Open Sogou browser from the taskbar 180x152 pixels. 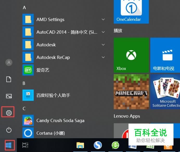coord(98,145)
